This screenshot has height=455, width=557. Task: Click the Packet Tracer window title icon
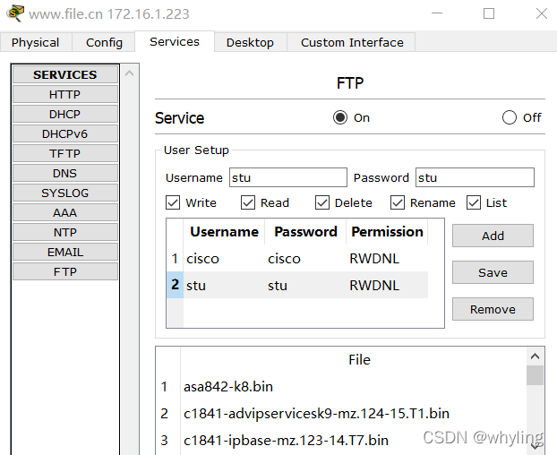14,14
